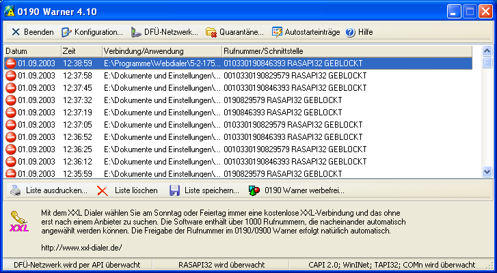Select time 12:37:58 in the list
Image resolution: width=497 pixels, height=273 pixels.
tap(77, 76)
